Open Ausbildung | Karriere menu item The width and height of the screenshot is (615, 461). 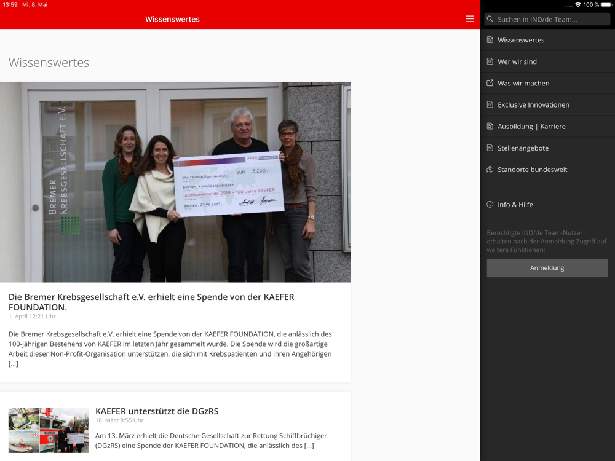547,126
